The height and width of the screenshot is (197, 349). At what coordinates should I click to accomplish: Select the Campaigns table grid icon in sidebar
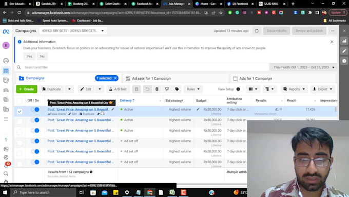(6, 71)
